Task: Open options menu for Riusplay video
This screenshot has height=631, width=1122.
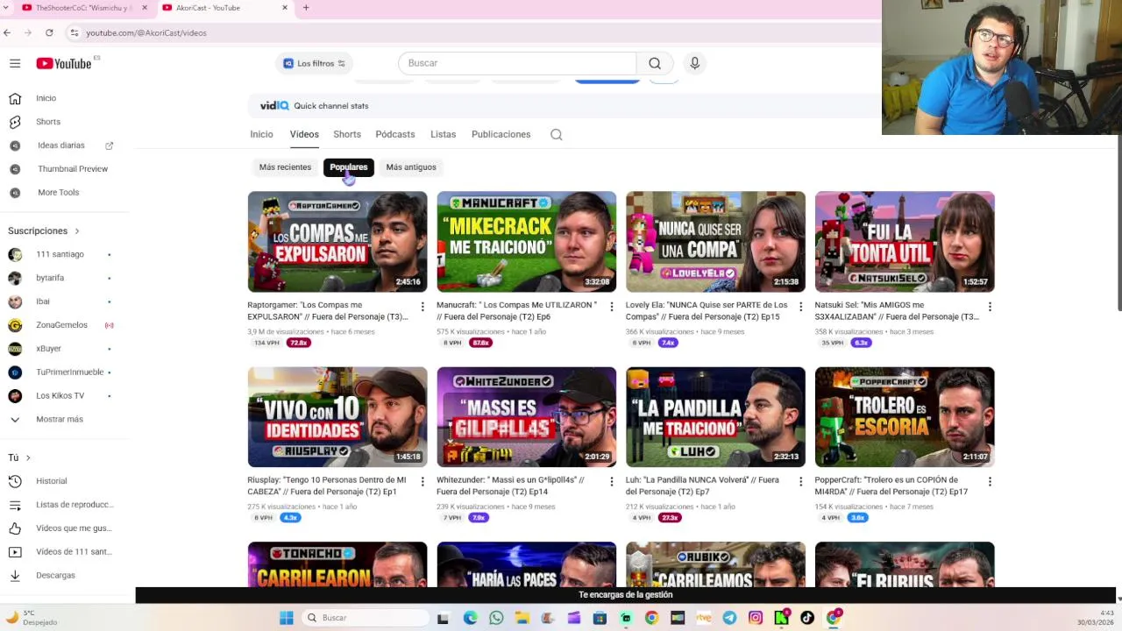Action: 422,482
